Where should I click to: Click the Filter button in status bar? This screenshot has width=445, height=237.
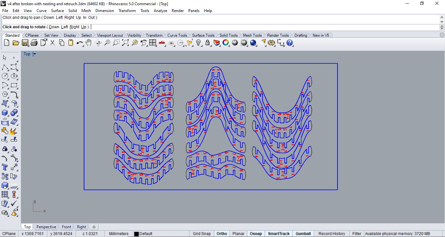357,233
